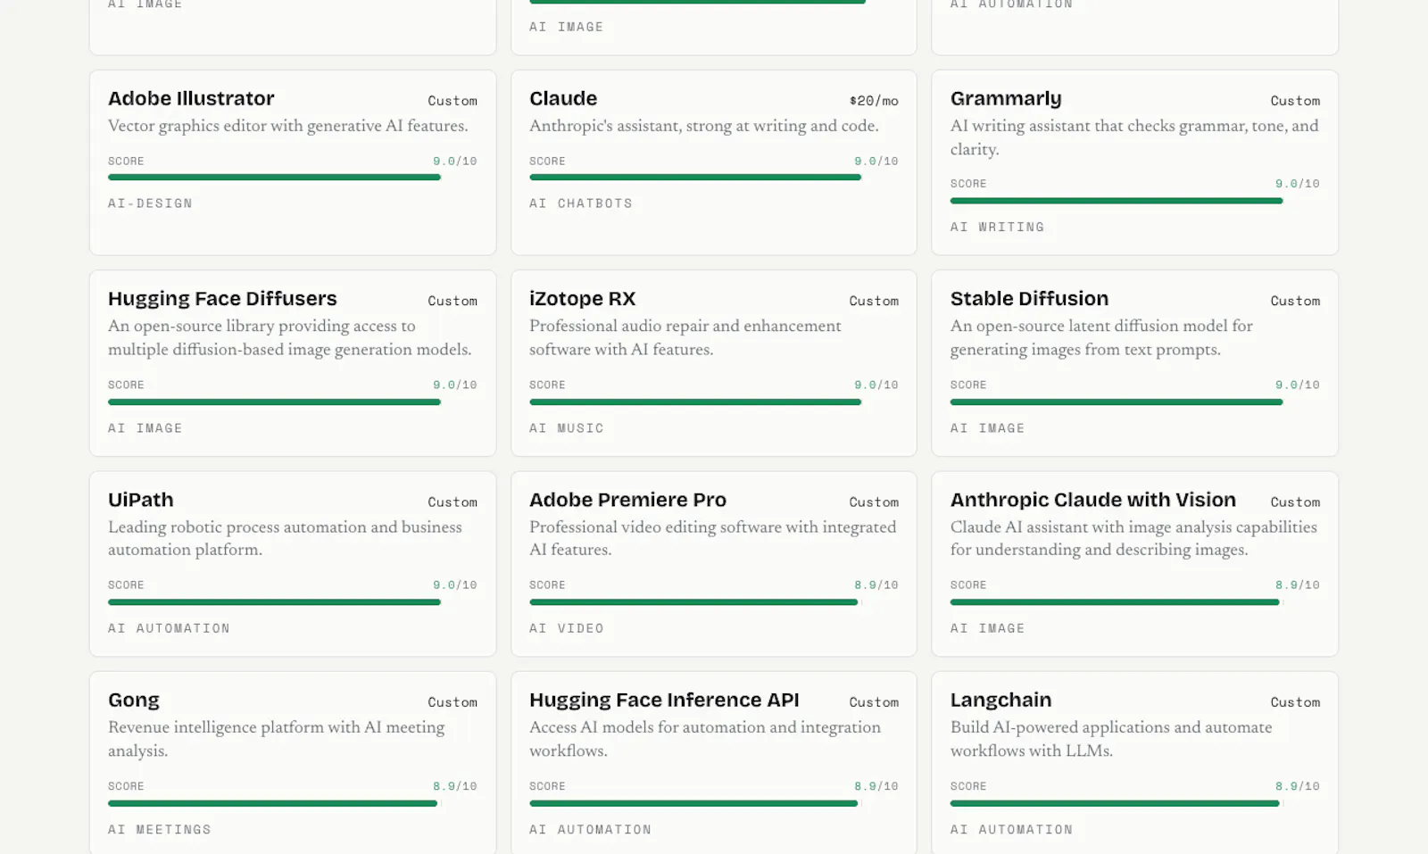Click the Stable Diffusion score bar
This screenshot has height=854, width=1428.
(x=1135, y=402)
